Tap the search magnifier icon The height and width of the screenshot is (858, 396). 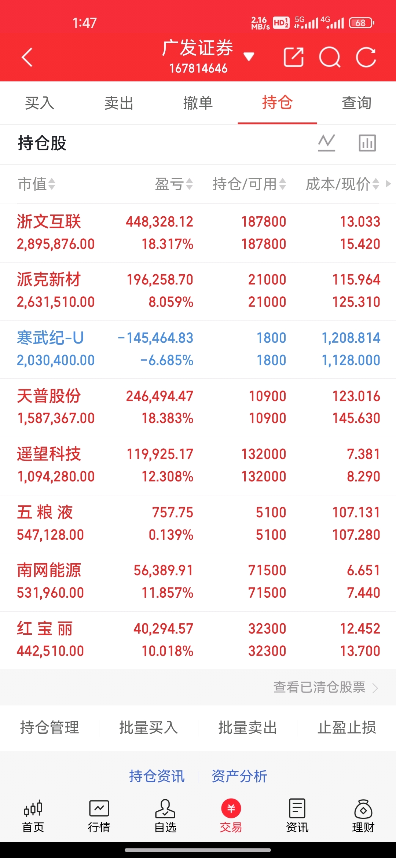coord(330,57)
